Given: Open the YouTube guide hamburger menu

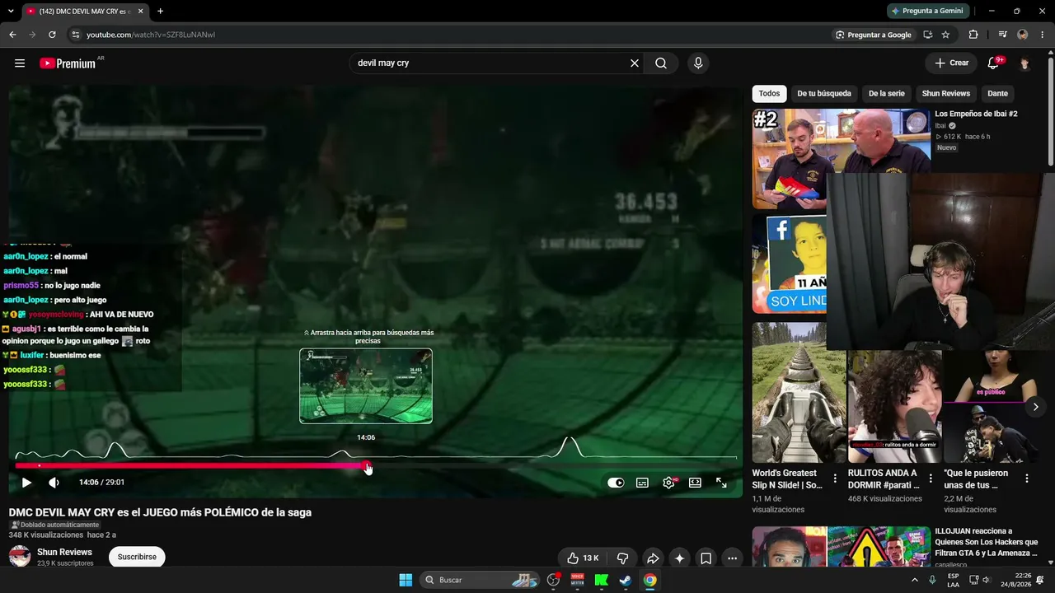Looking at the screenshot, I should [20, 63].
